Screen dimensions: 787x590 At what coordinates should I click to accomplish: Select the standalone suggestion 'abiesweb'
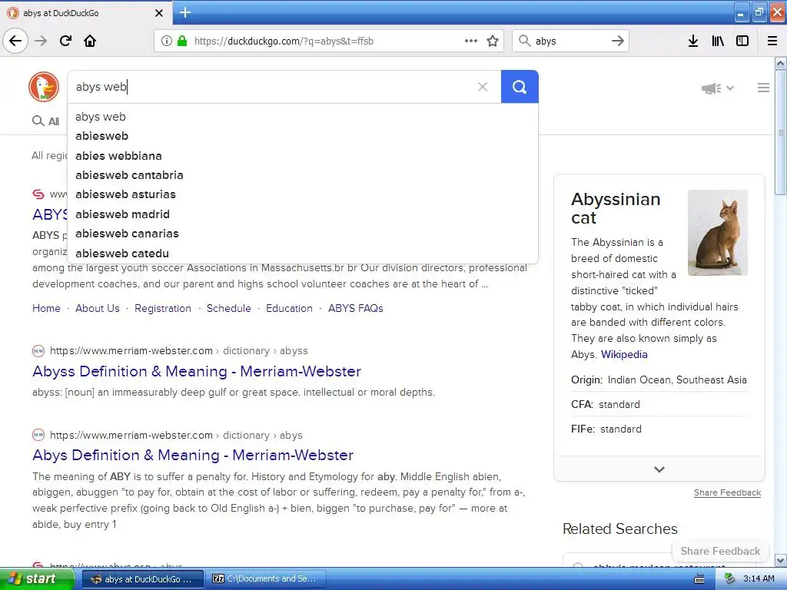point(303,136)
